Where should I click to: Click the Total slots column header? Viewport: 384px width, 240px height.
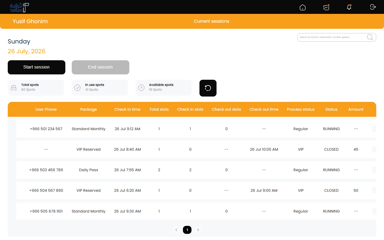pyautogui.click(x=159, y=109)
